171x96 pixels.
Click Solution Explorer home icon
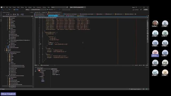[x=7, y=14]
